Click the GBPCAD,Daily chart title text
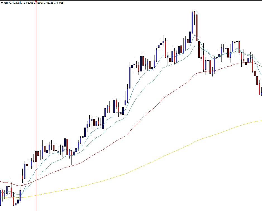 coord(13,3)
